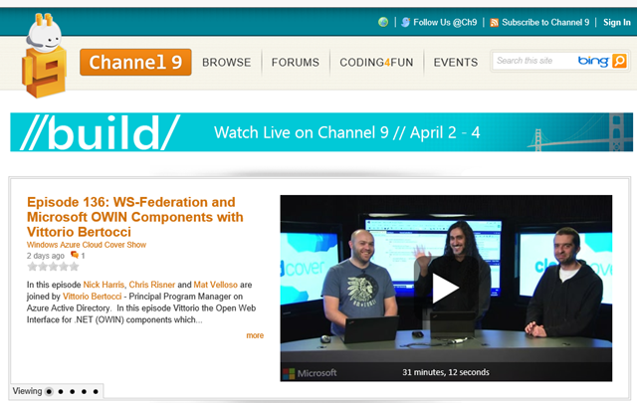Screen dimensions: 637x403
Task: Click the Microsoft logo on video
Action: click(310, 373)
